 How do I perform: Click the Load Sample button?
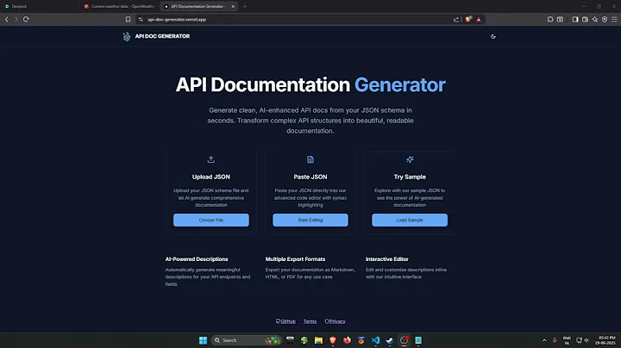(x=410, y=220)
